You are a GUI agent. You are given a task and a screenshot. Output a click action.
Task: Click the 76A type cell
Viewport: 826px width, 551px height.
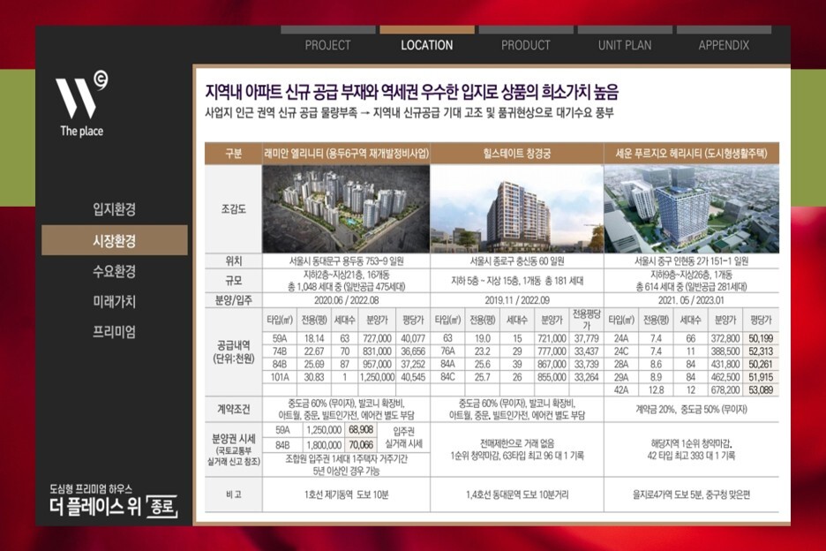coord(447,351)
